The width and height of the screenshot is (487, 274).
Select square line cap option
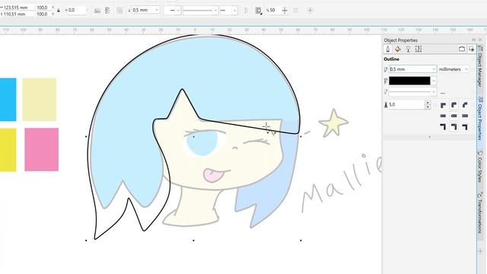(x=443, y=116)
